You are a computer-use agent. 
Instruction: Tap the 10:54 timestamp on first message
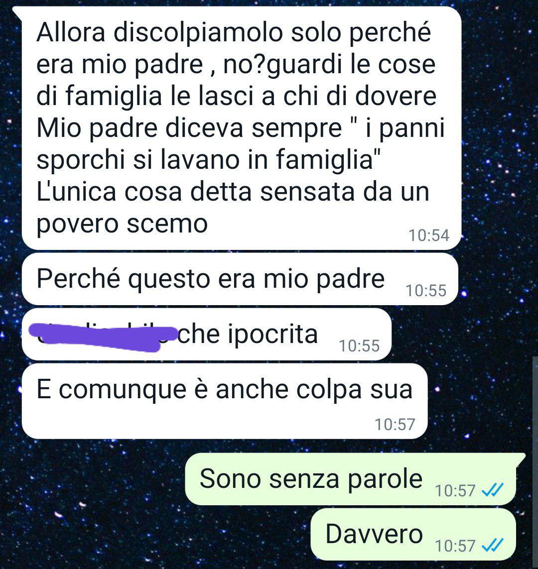429,235
